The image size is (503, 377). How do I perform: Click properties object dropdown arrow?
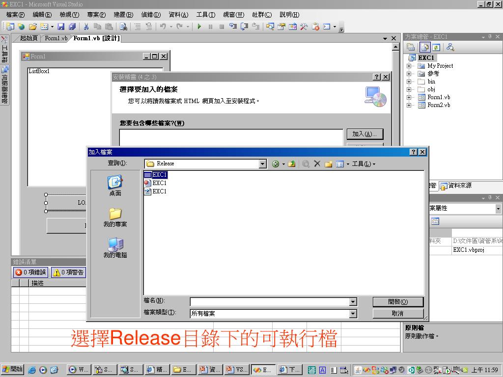point(498,208)
